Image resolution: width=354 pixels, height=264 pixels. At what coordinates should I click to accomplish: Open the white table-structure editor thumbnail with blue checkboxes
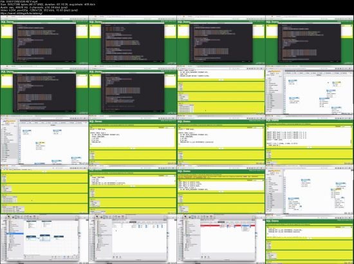click(x=133, y=239)
